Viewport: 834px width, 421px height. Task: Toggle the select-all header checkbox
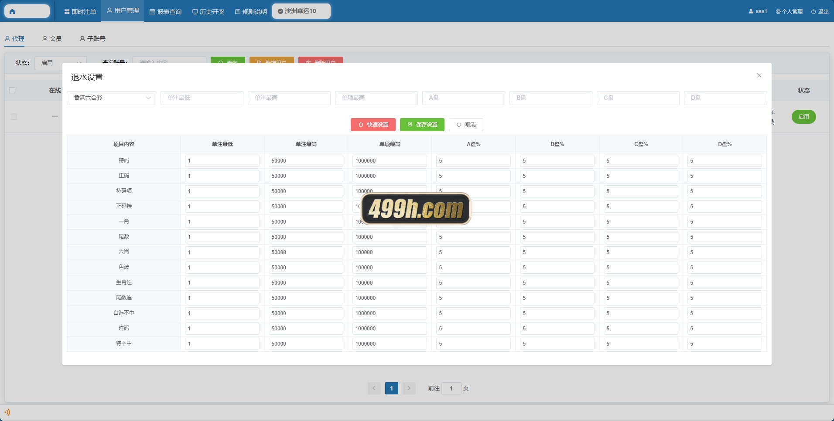(x=12, y=90)
